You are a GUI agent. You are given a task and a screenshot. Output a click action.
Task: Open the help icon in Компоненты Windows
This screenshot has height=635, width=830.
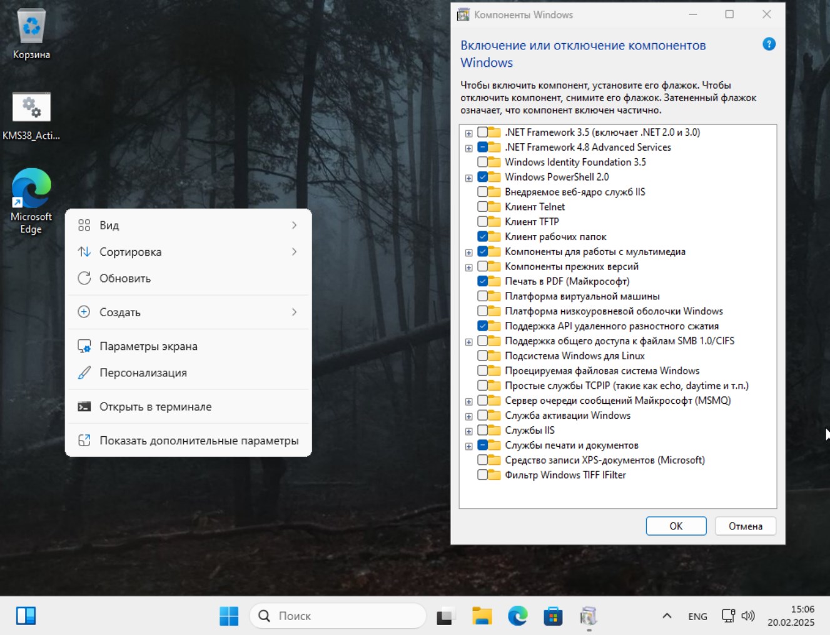click(769, 44)
